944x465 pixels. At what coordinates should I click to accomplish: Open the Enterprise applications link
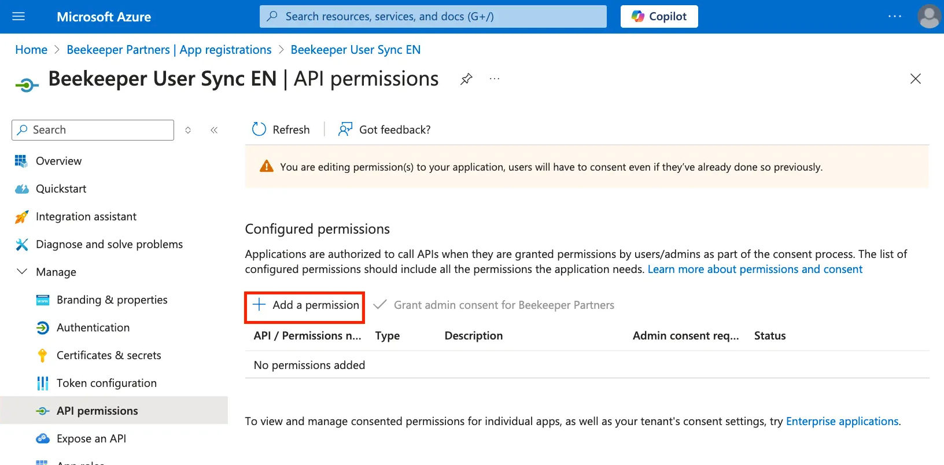842,422
